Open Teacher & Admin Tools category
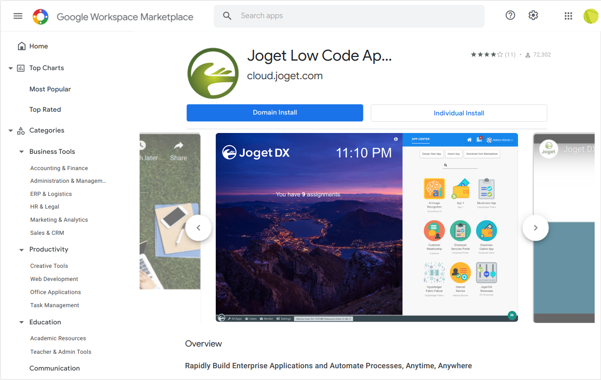Viewport: 601px width, 380px height. point(61,352)
